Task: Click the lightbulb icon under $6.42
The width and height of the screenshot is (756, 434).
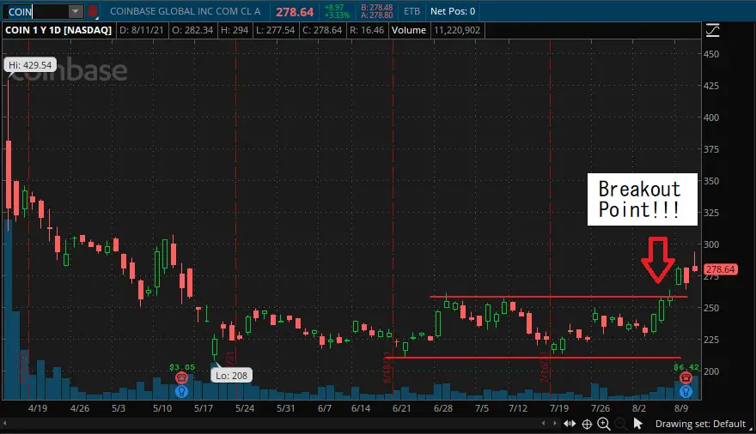Action: pos(686,391)
